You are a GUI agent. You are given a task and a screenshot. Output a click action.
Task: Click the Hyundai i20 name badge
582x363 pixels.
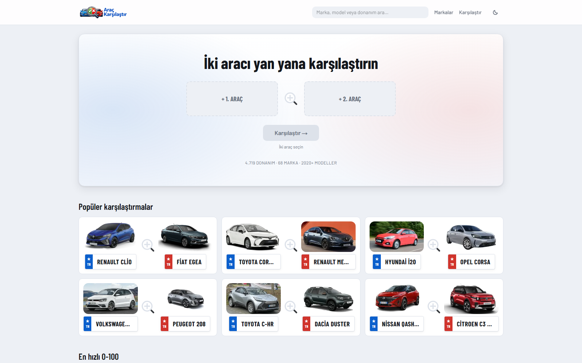[x=396, y=262]
